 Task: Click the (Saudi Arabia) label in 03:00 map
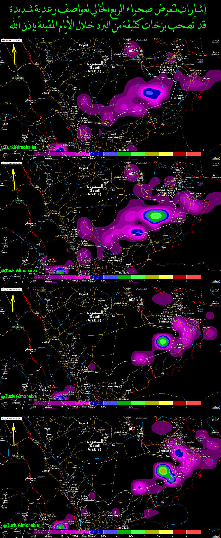[x=94, y=318]
